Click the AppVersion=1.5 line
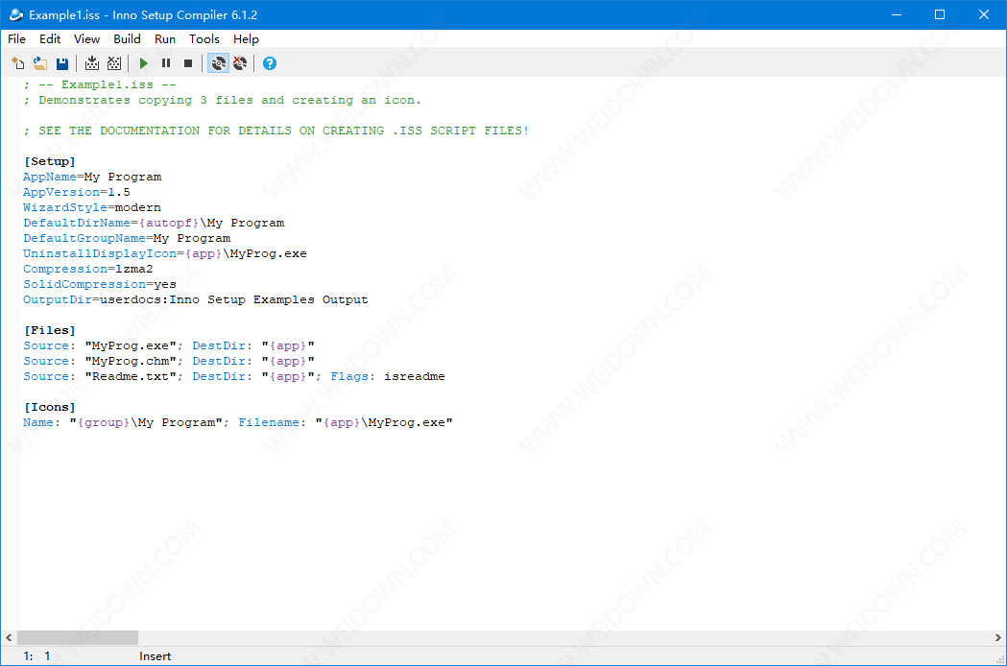Viewport: 1007px width, 666px height. (77, 192)
